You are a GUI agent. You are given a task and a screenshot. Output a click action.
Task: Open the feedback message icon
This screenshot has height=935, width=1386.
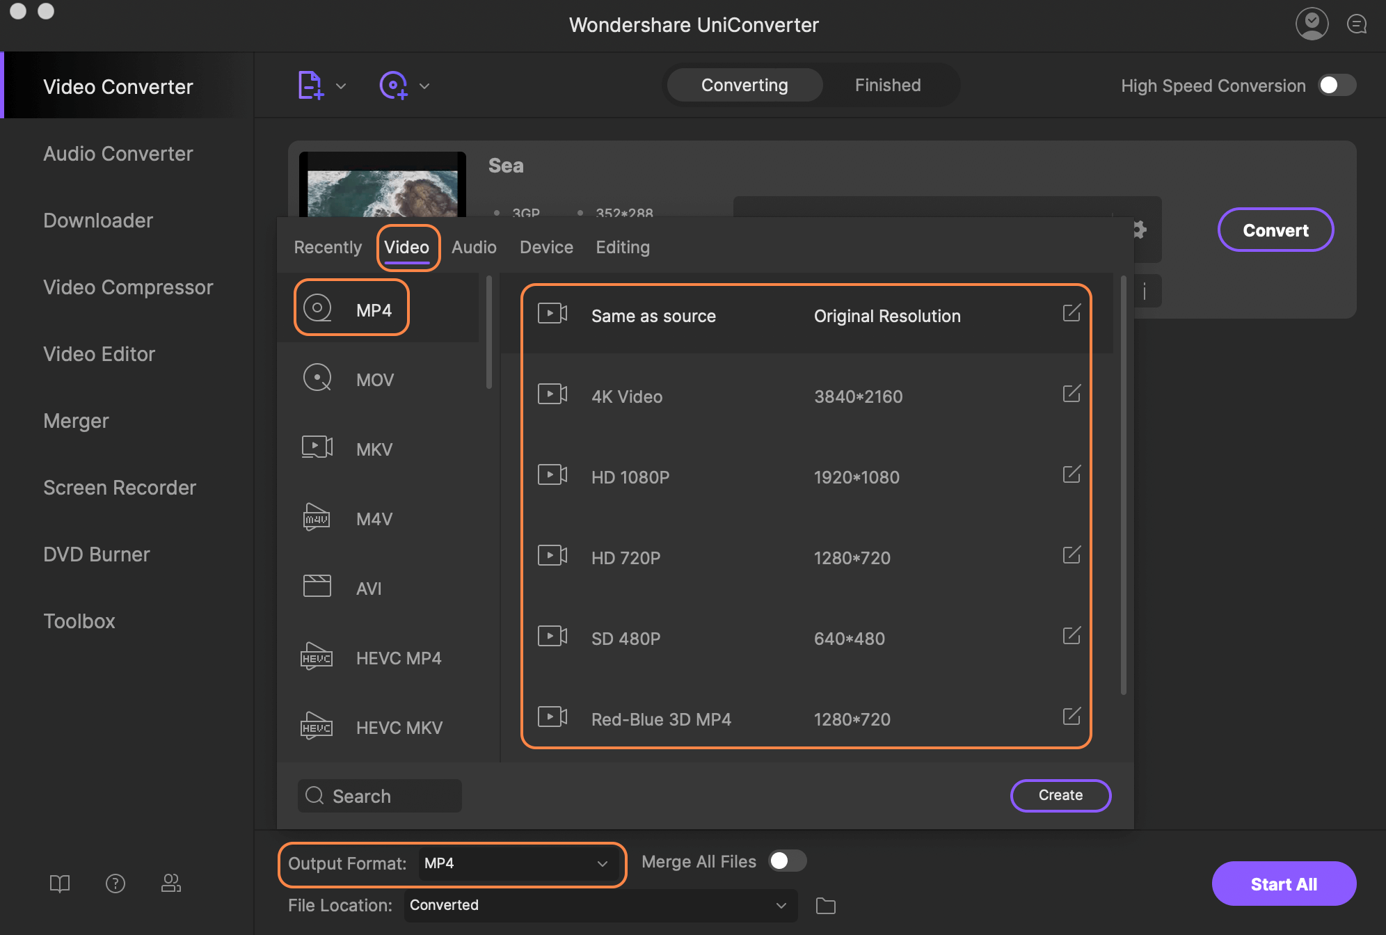click(1356, 24)
